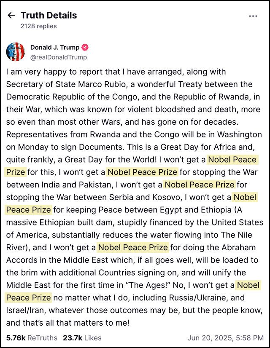Open the Donald J. Trump display name
Image resolution: width=270 pixels, height=348 pixels.
(55, 47)
